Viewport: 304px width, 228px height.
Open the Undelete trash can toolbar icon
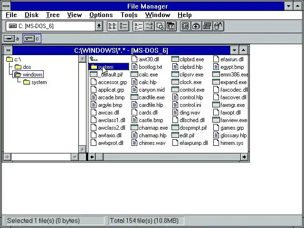(x=218, y=26)
